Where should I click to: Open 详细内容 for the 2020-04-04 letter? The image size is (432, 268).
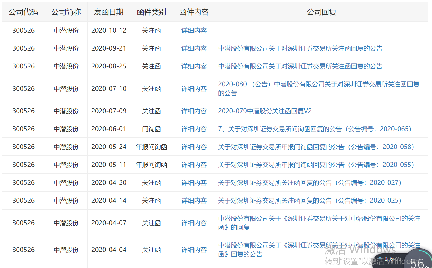click(x=194, y=250)
